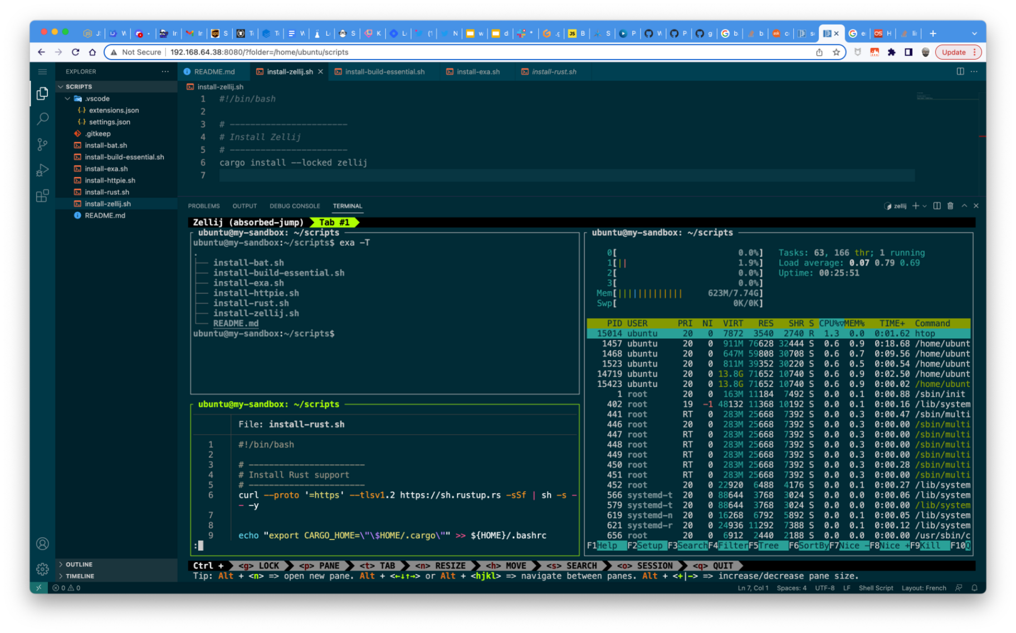Kill the terminal with trash icon
The height and width of the screenshot is (633, 1016).
(x=950, y=206)
